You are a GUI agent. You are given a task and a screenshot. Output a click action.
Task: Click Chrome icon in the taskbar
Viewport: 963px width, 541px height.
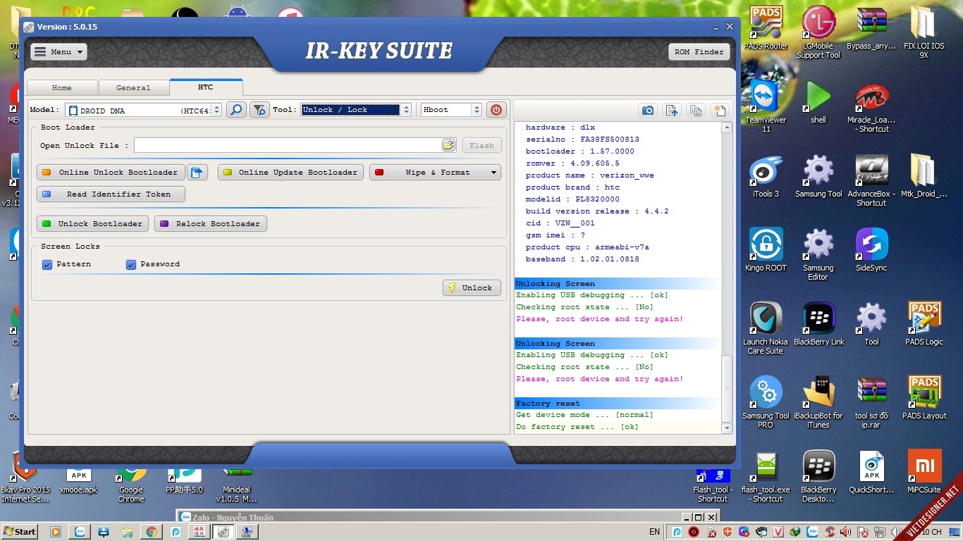click(x=150, y=532)
